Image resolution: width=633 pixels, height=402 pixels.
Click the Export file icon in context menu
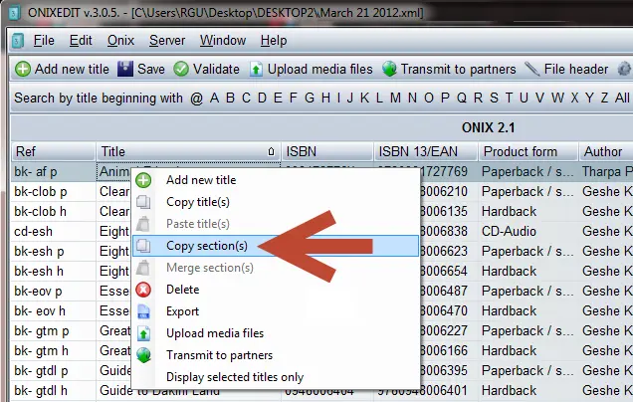click(143, 311)
